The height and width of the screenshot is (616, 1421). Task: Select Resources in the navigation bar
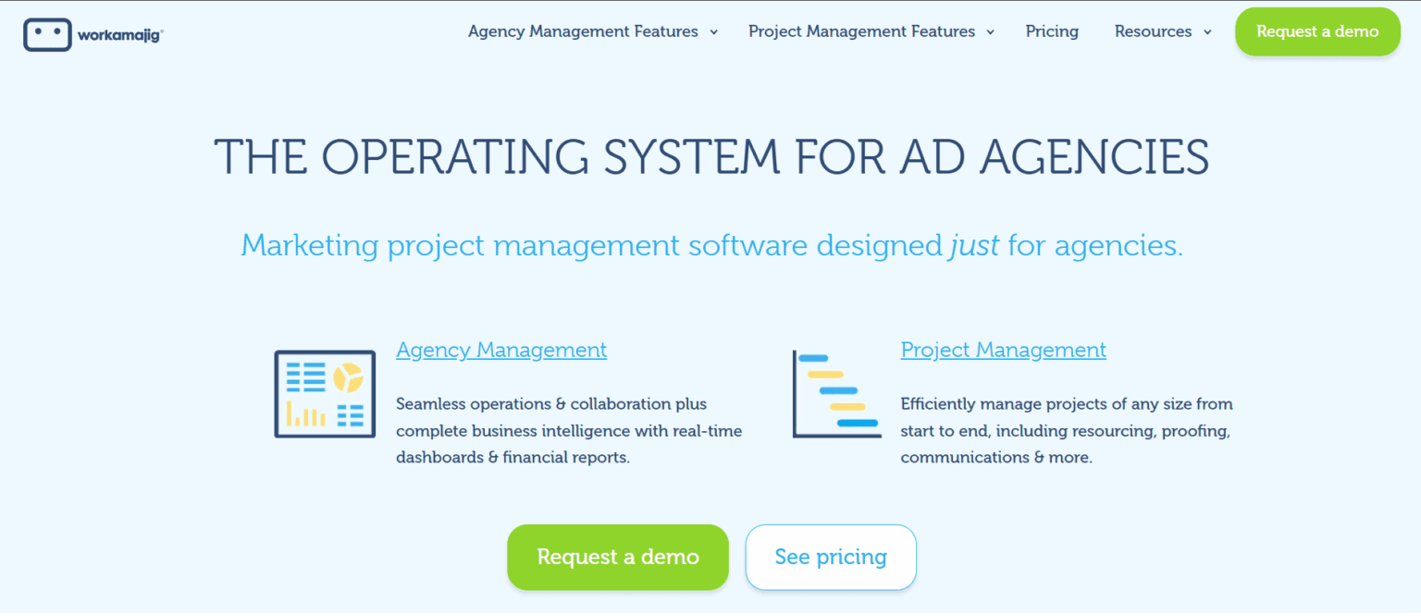(x=1153, y=31)
